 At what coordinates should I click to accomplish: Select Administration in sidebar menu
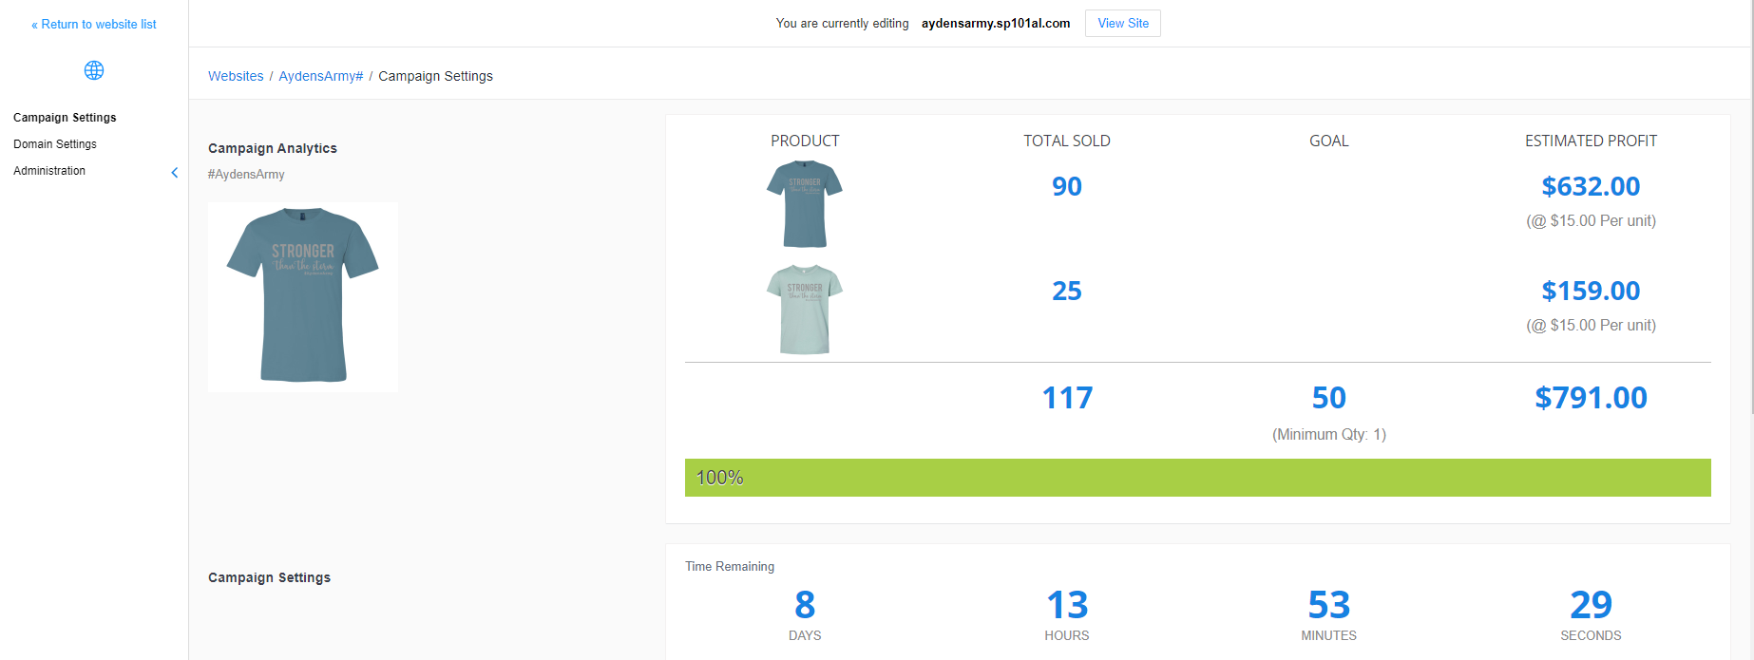49,171
